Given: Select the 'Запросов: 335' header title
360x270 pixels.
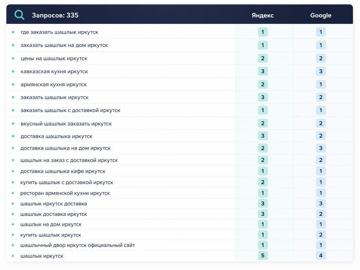Looking at the screenshot, I should pos(55,15).
